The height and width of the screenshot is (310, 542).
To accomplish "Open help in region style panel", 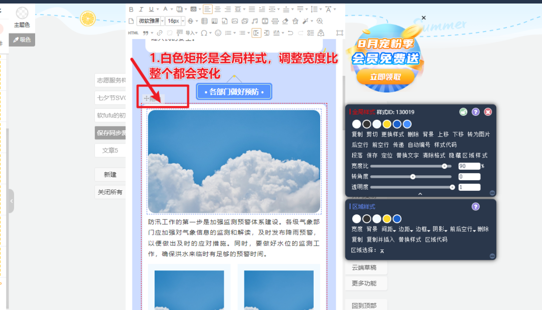I will point(476,206).
